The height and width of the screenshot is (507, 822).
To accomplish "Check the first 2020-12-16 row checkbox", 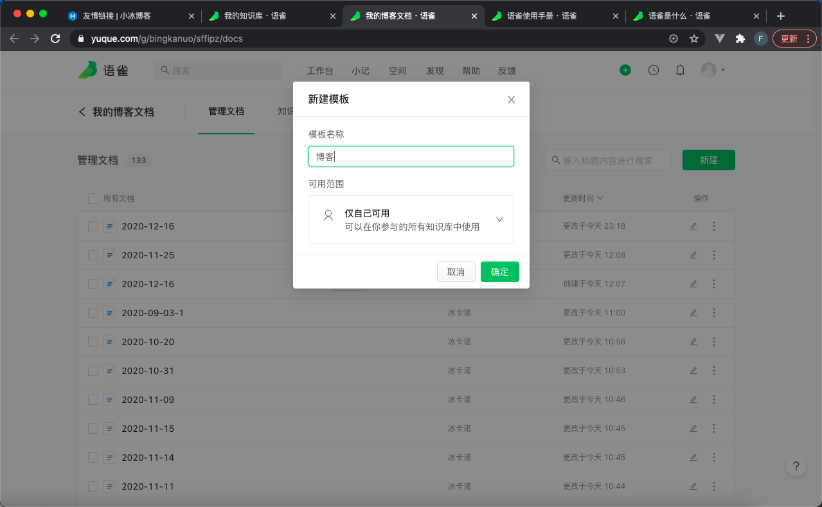I will point(93,226).
